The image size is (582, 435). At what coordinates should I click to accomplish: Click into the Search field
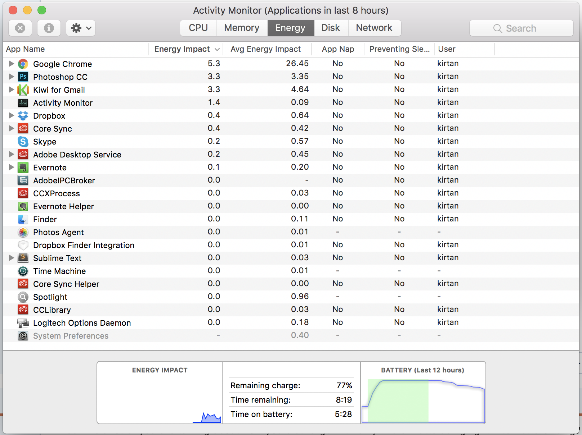(x=521, y=28)
